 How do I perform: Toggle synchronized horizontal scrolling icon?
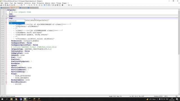click(x=42, y=5)
